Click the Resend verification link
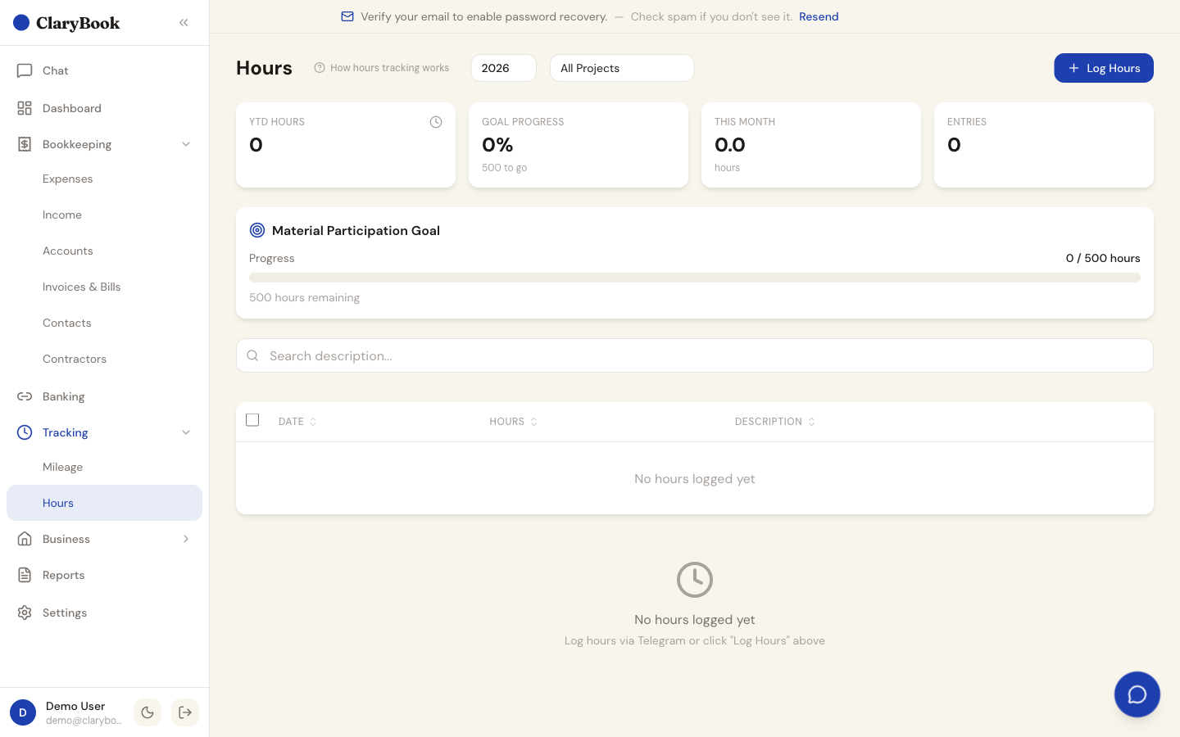The image size is (1180, 737). (819, 16)
